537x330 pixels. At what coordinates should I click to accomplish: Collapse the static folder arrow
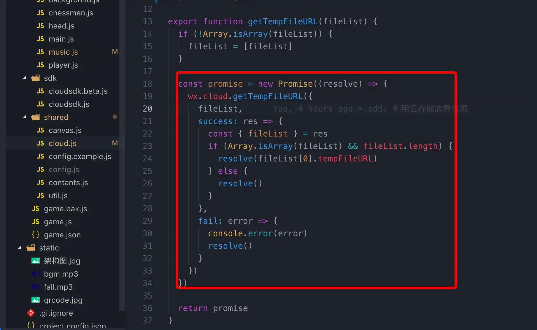(20, 248)
